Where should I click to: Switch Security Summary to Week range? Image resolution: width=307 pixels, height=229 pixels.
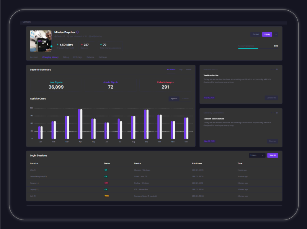point(189,69)
